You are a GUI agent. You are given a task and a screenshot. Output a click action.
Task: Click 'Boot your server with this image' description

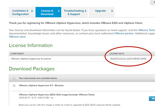(70, 105)
